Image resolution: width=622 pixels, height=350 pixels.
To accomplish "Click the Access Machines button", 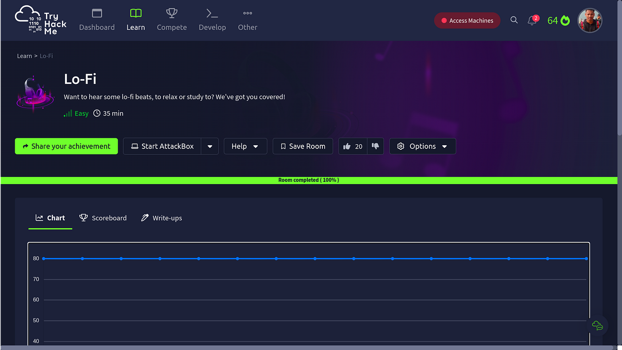I will [467, 21].
